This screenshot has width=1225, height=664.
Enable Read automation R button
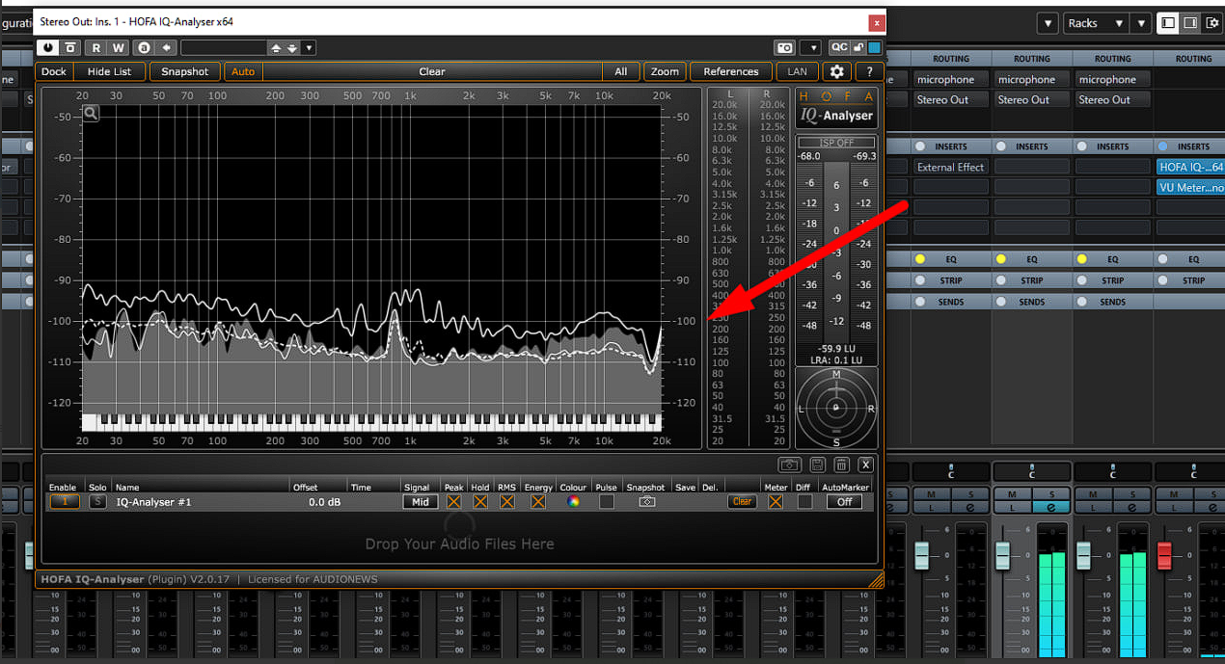(96, 47)
